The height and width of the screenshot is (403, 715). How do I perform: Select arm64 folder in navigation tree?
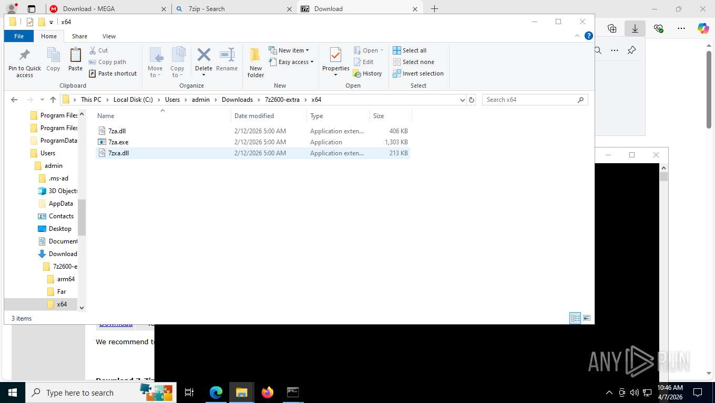[x=66, y=279]
